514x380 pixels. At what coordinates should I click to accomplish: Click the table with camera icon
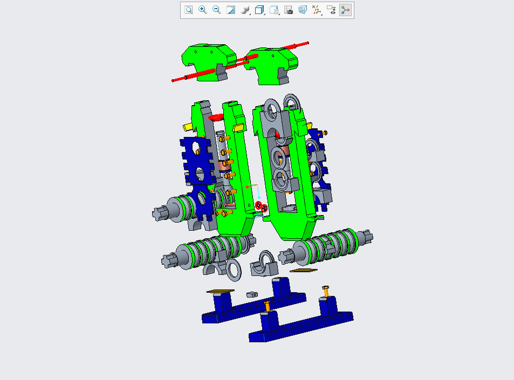(x=289, y=10)
